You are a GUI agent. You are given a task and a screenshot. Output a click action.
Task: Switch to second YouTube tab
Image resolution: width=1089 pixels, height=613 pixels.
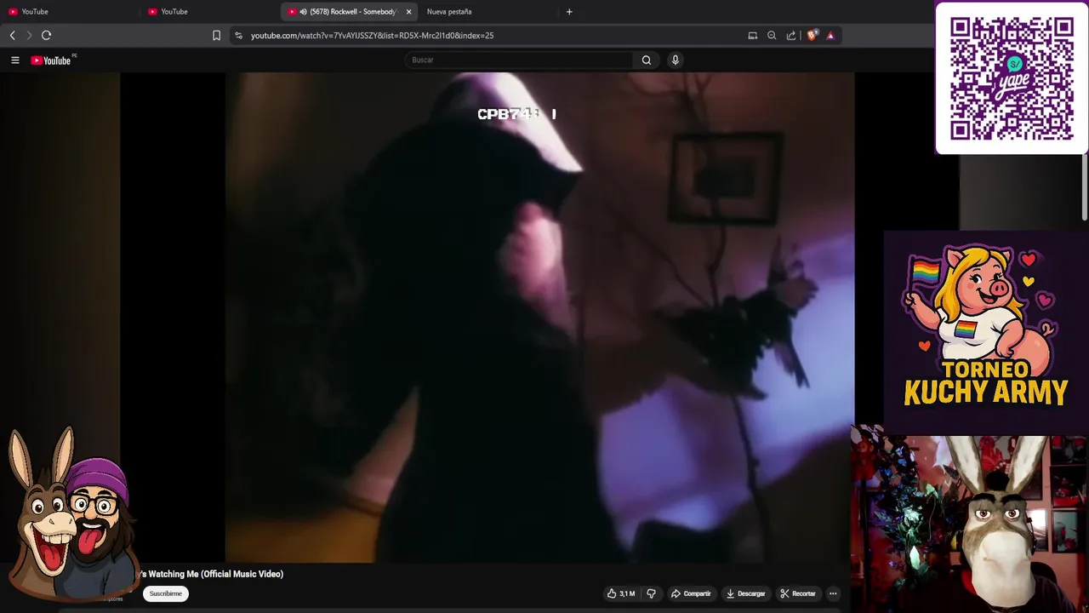point(208,12)
